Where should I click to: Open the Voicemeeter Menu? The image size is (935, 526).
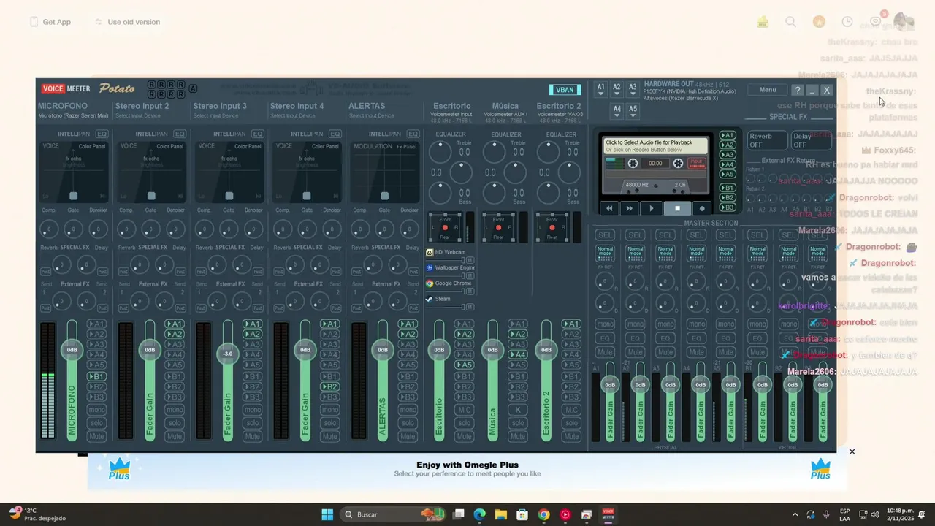[768, 90]
